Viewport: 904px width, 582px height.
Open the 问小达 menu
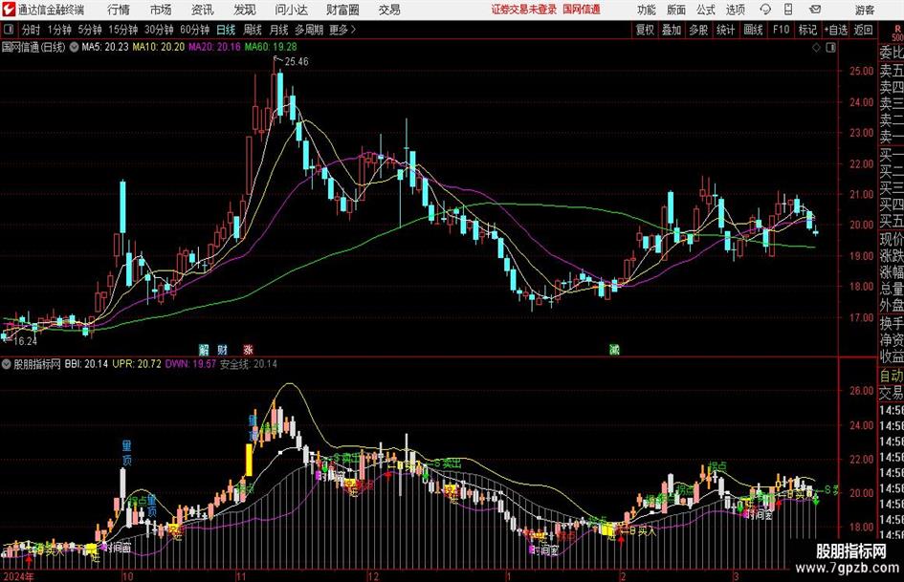tap(291, 10)
